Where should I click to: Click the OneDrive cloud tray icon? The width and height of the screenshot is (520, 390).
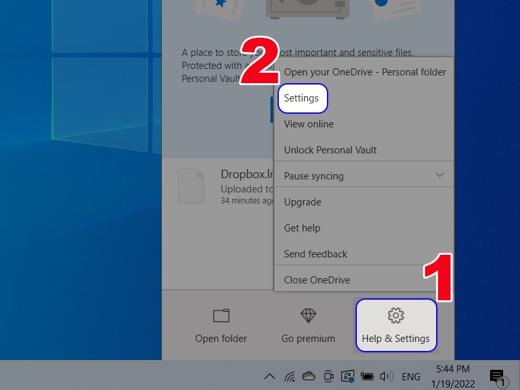pyautogui.click(x=309, y=376)
